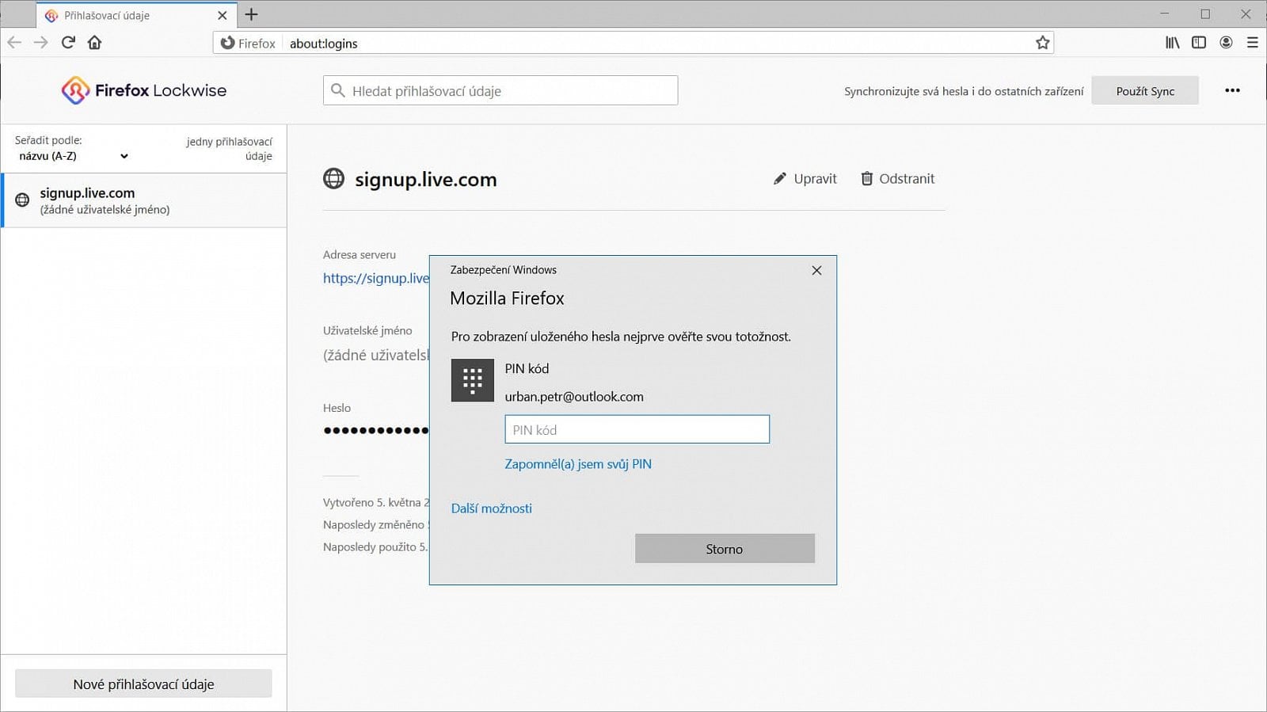Click the PIN keypad icon in dialog
The height and width of the screenshot is (712, 1267).
(x=473, y=380)
